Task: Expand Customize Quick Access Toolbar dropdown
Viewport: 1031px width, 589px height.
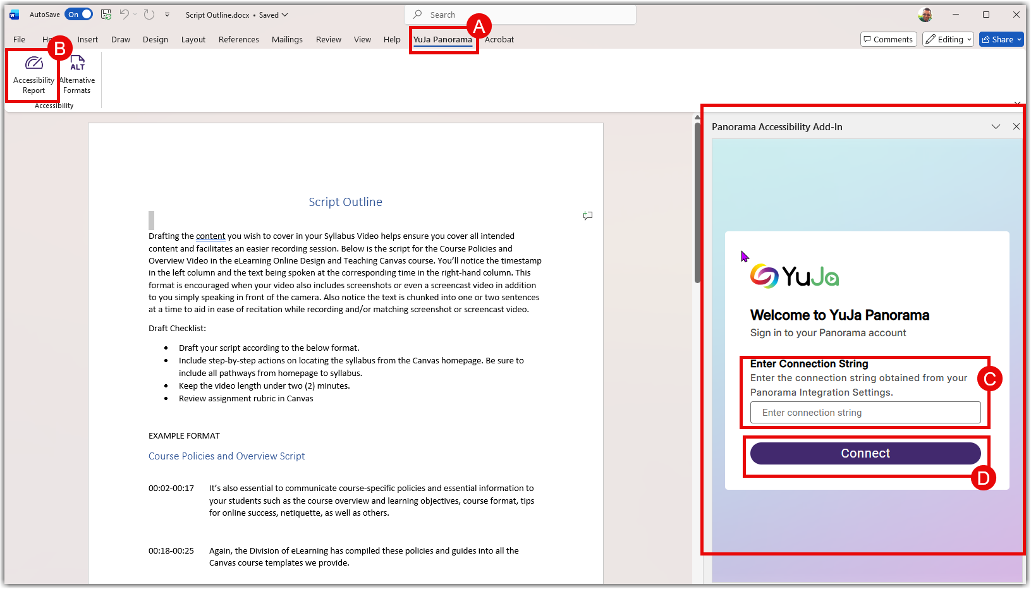Action: (x=167, y=15)
